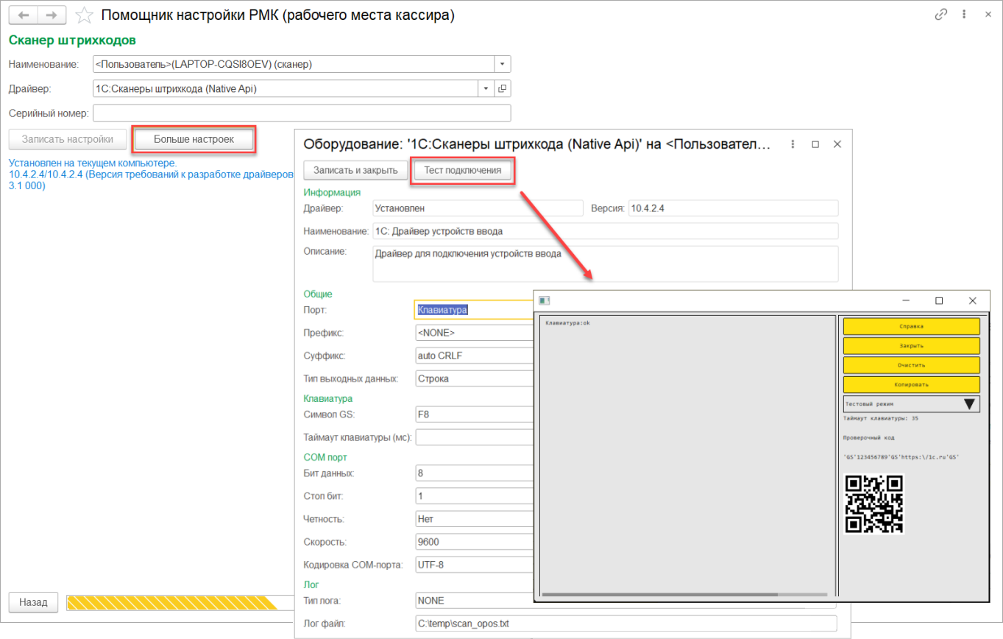Screen dimensions: 1003x639
Task: Click the Описание text area
Action: (x=605, y=264)
